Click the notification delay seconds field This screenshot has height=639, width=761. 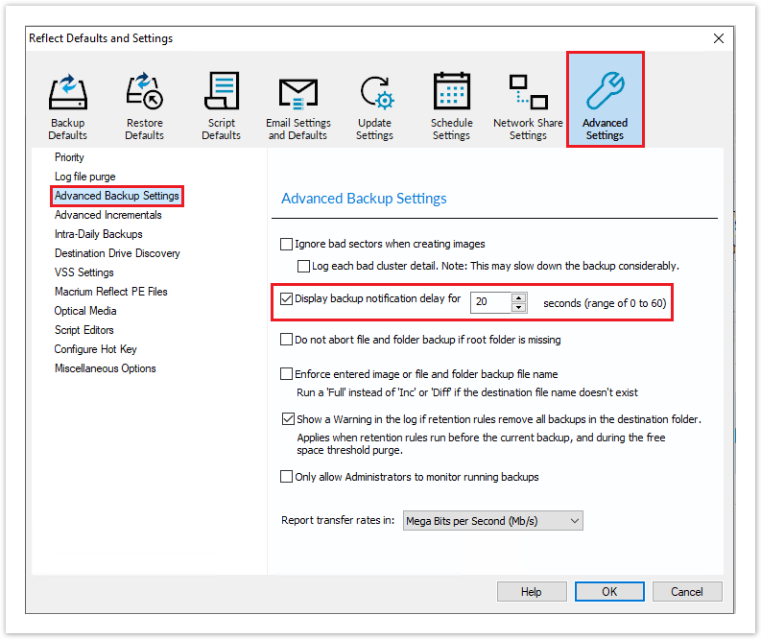pos(490,302)
